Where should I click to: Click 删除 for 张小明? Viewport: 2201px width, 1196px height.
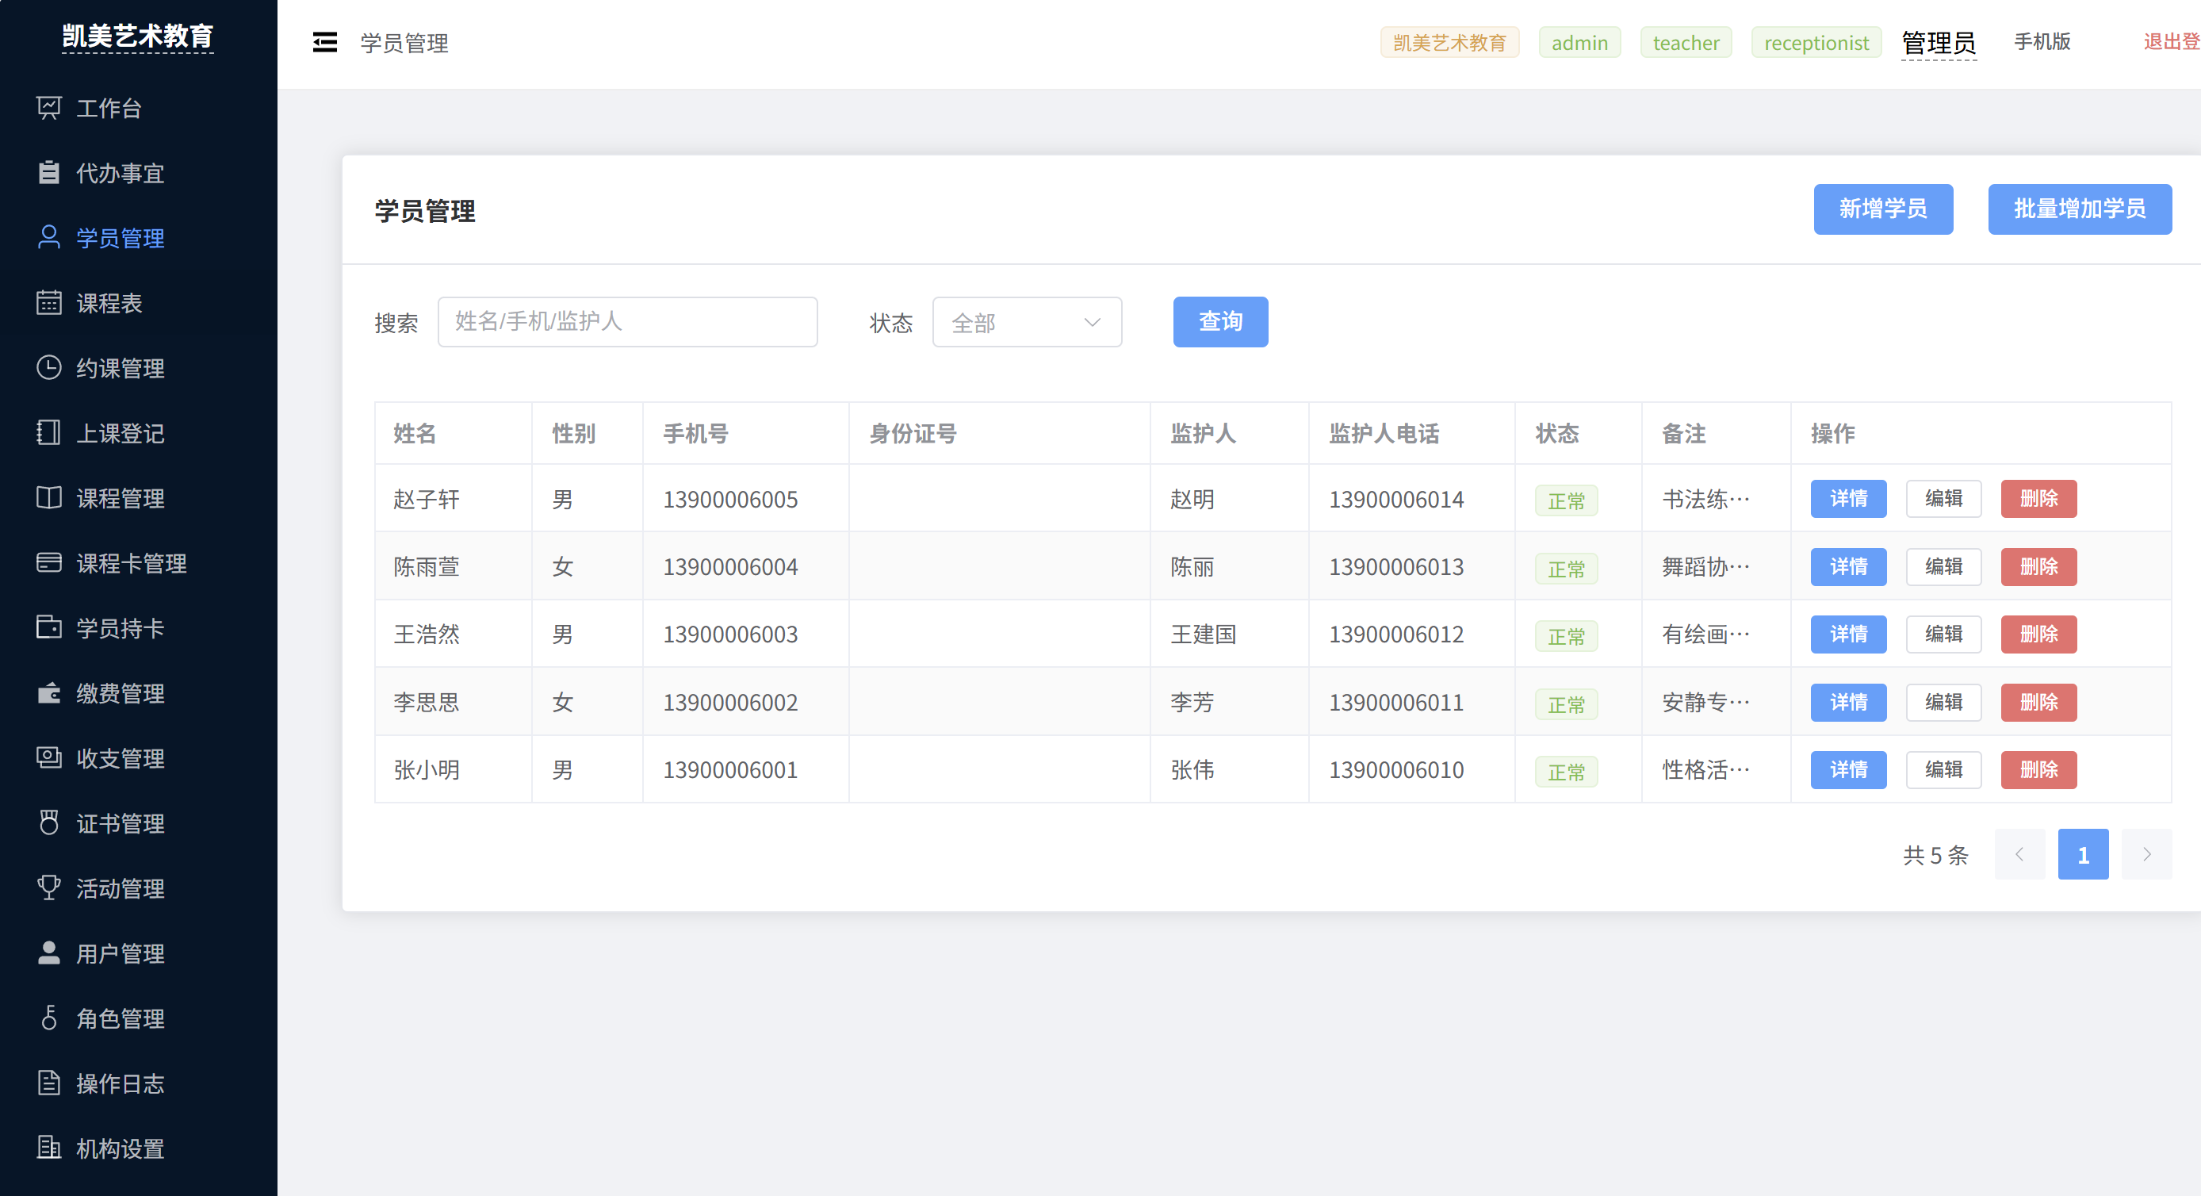point(2038,770)
